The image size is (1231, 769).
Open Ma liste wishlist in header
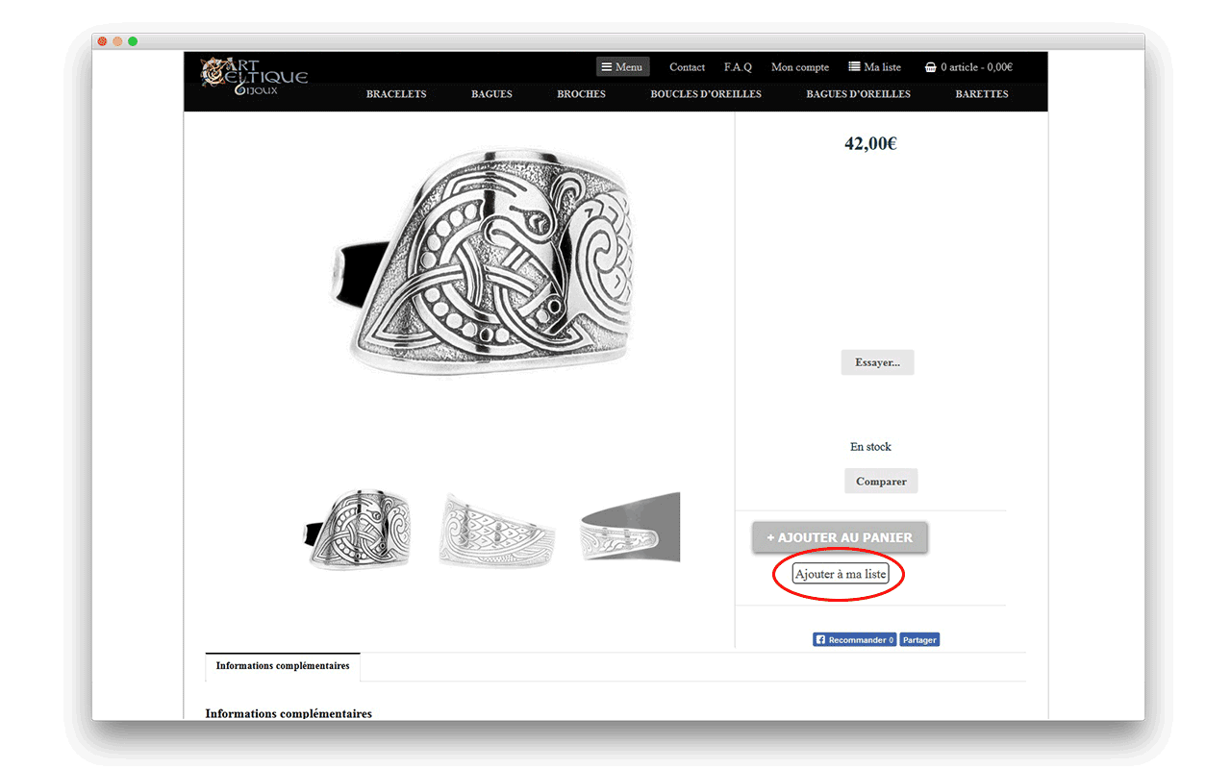(x=874, y=67)
